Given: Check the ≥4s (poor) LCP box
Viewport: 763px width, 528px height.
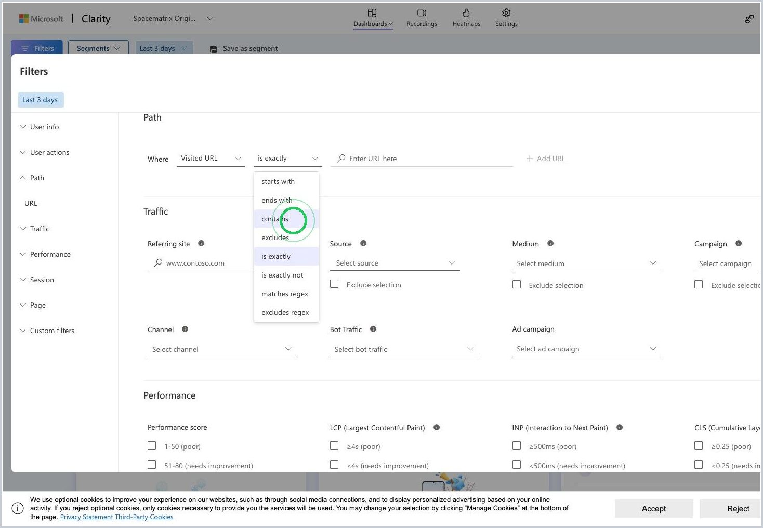Looking at the screenshot, I should click(x=334, y=445).
